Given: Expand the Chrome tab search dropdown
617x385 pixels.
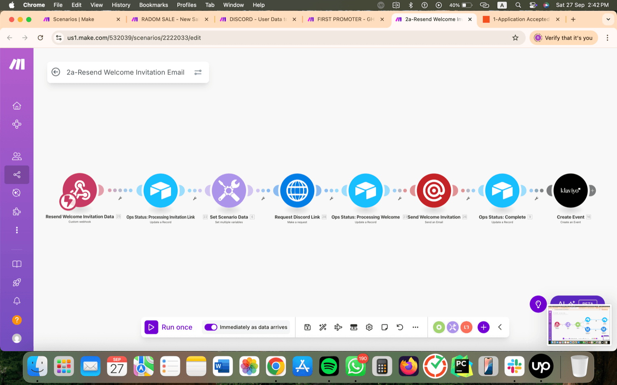Looking at the screenshot, I should coord(608,19).
